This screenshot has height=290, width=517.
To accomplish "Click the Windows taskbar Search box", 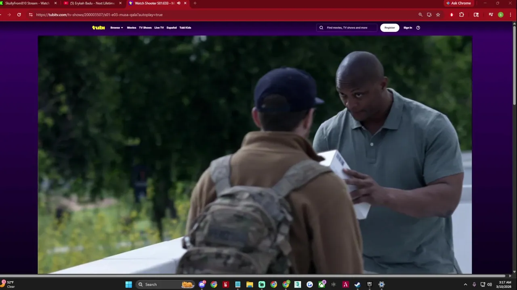I will (x=165, y=284).
